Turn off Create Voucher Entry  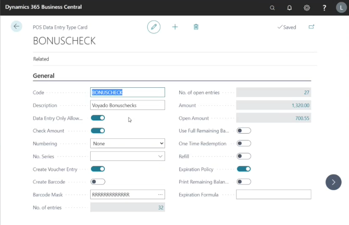click(x=98, y=169)
